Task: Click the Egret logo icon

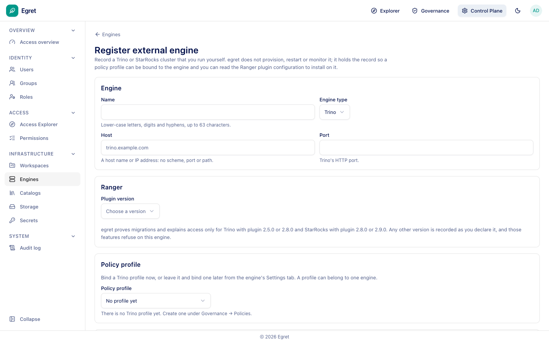Action: (12, 11)
